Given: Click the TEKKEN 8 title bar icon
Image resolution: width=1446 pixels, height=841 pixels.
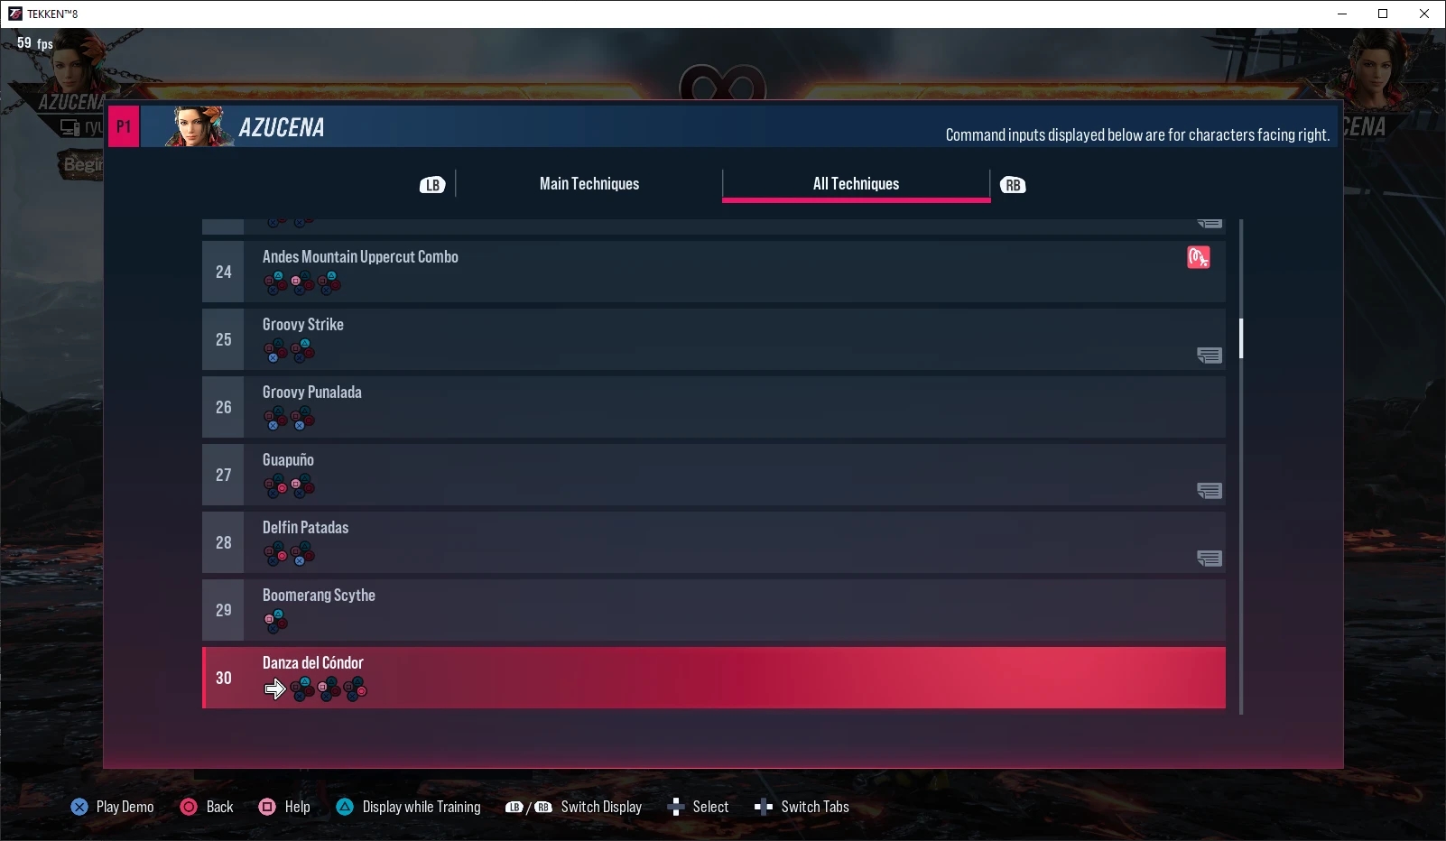Looking at the screenshot, I should (14, 14).
